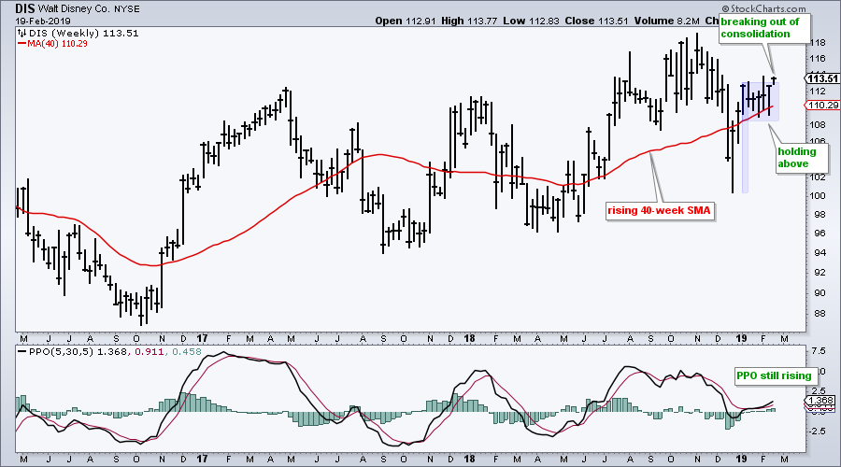Click the 7.5 label on the PPO axis
This screenshot has width=841, height=467.
coord(819,350)
